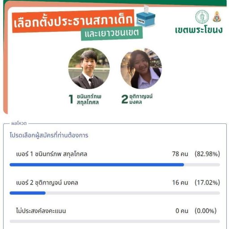229x229 pixels.
Task: Click the ผลโหวต section label
Action: click(19, 123)
